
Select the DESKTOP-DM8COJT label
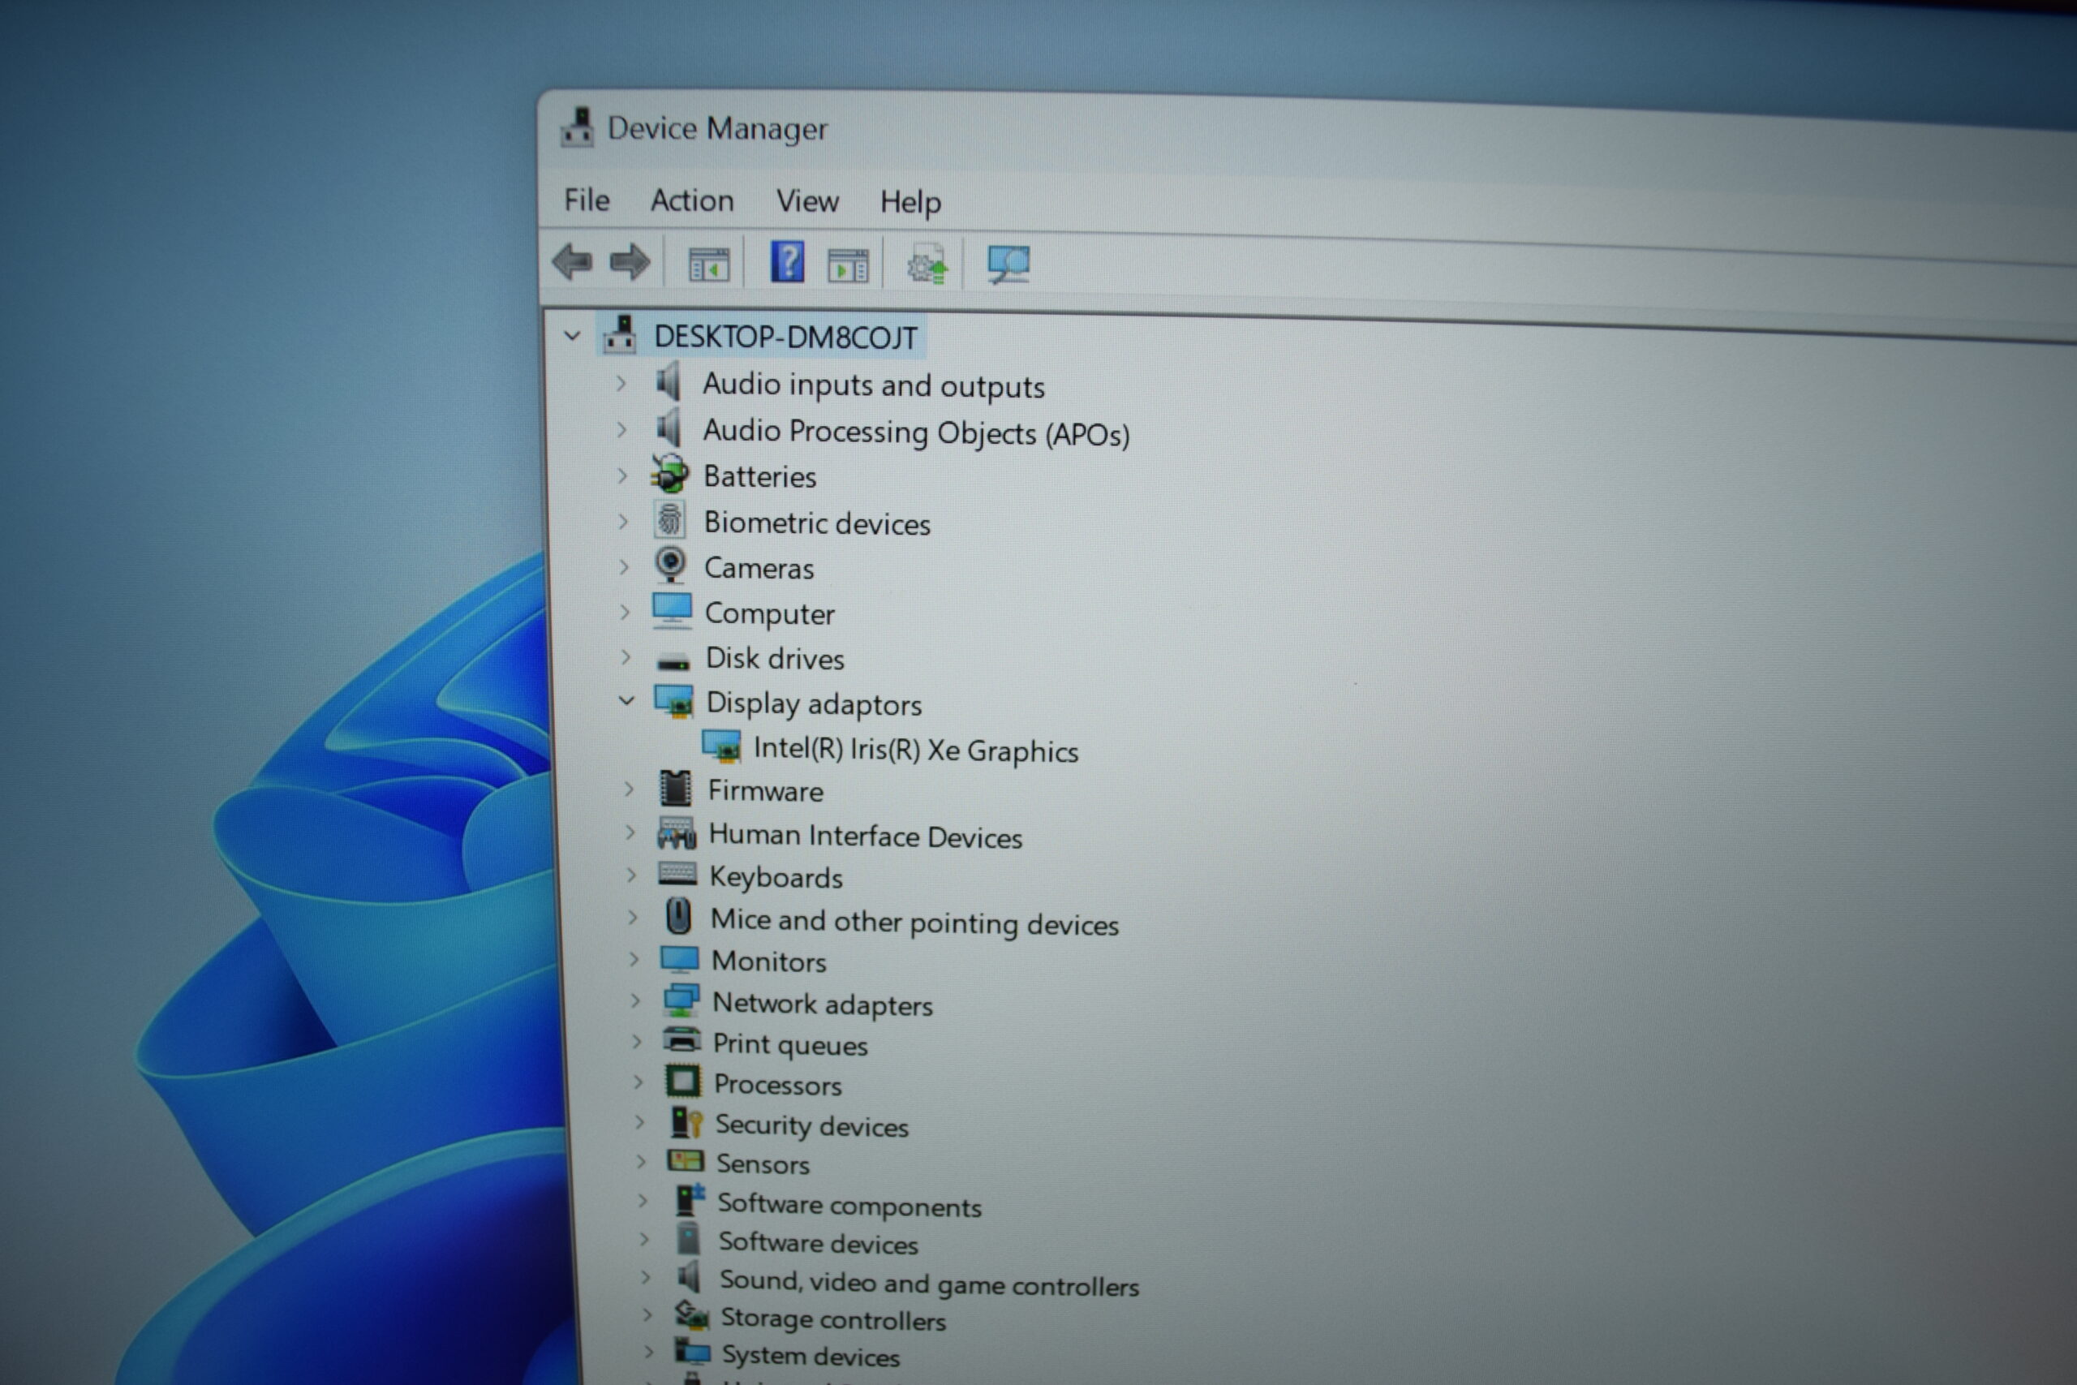(785, 338)
